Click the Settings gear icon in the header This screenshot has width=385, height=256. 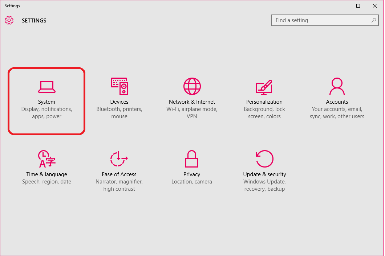click(9, 21)
